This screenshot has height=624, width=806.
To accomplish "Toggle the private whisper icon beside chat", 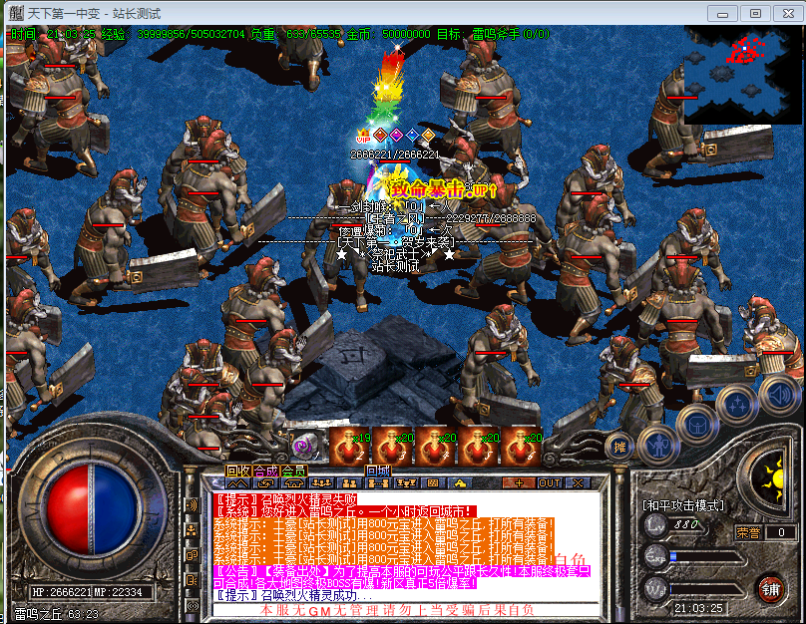I will click(192, 580).
